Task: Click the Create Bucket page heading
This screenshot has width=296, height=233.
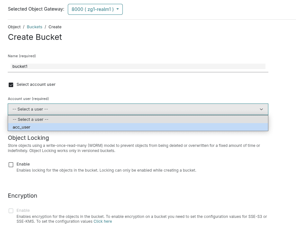Action: pyautogui.click(x=35, y=37)
